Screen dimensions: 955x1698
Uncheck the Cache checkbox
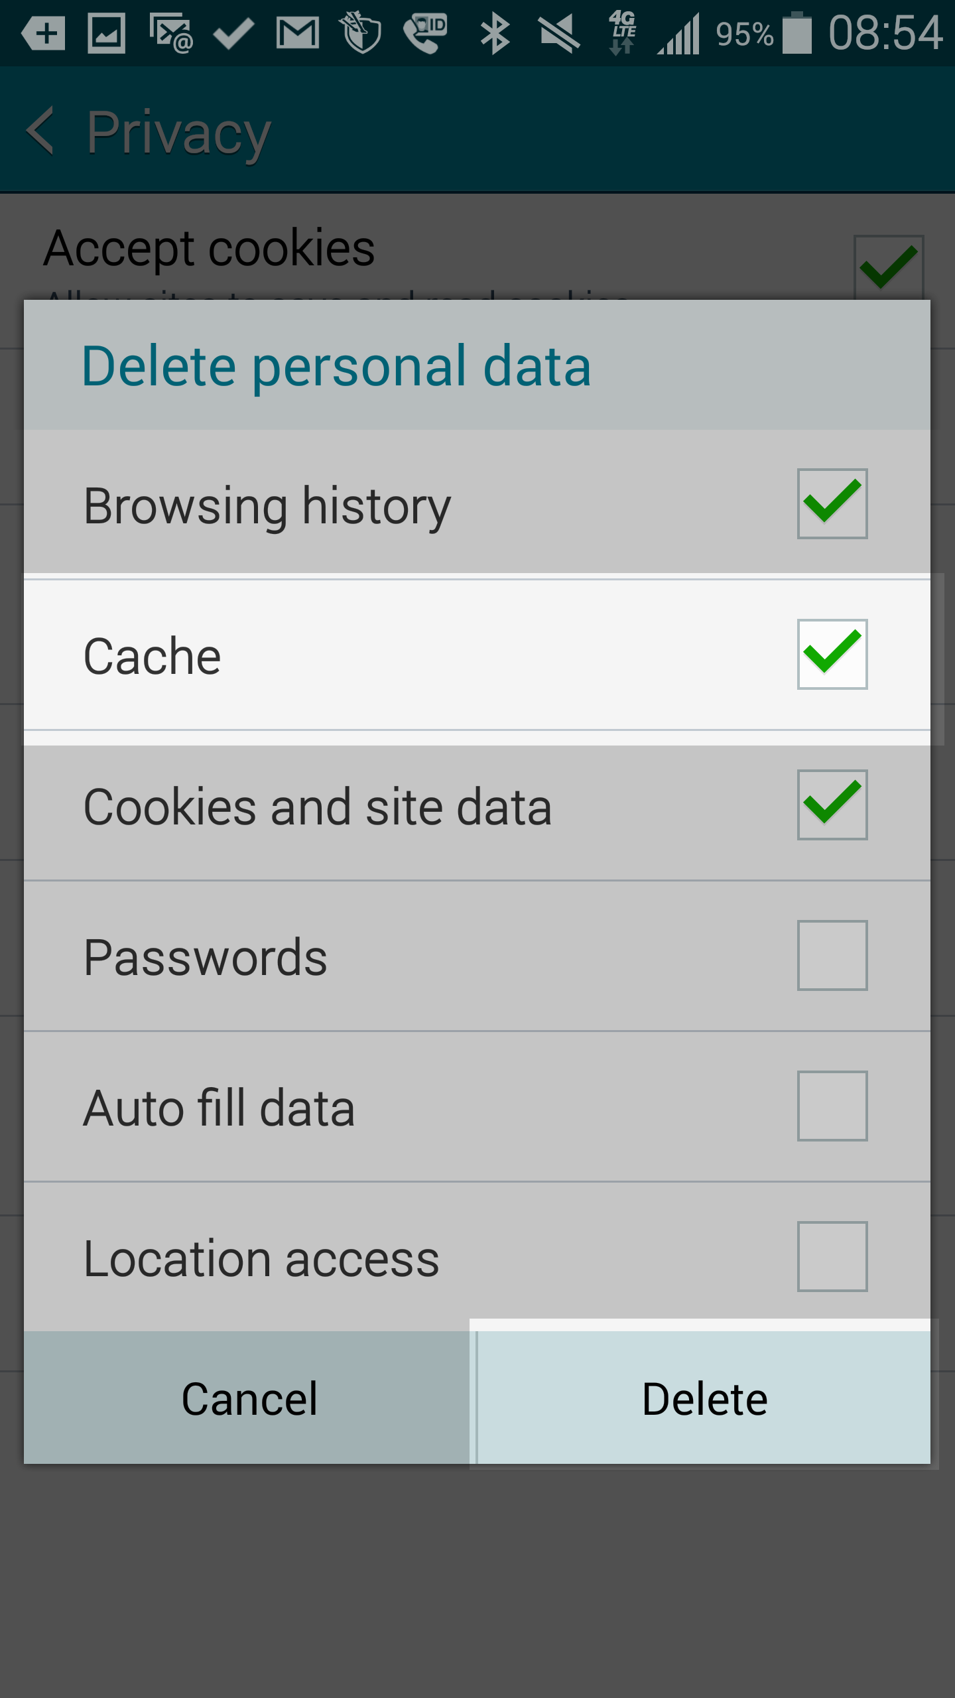click(832, 655)
